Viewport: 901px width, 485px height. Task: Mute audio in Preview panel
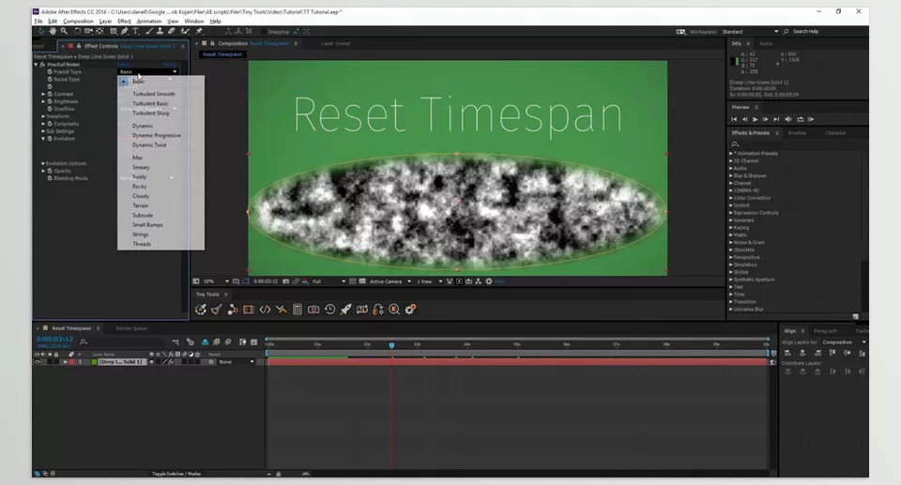pos(787,119)
